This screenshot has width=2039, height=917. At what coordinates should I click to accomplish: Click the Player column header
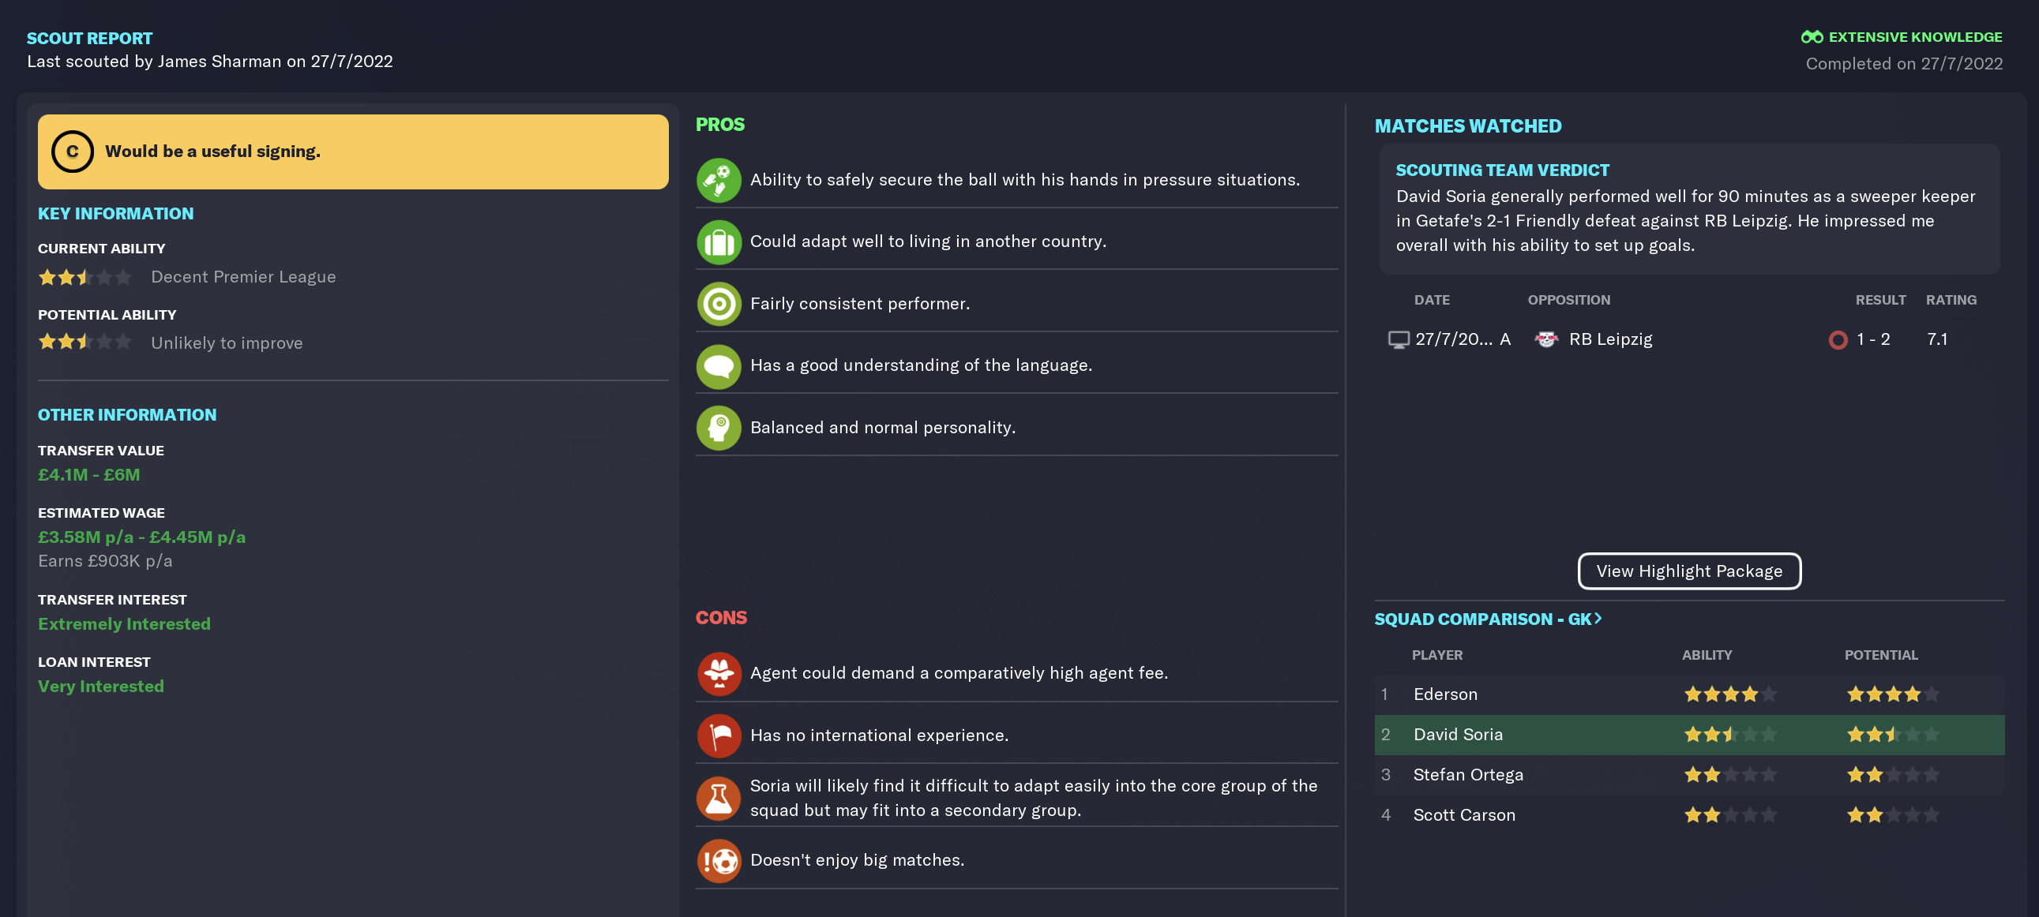(x=1436, y=655)
